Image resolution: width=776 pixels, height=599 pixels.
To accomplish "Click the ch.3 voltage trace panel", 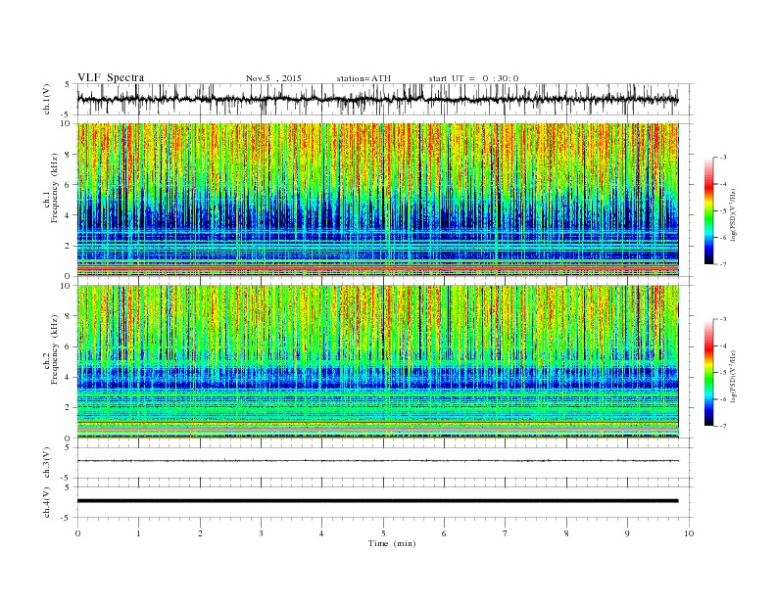I will [385, 463].
